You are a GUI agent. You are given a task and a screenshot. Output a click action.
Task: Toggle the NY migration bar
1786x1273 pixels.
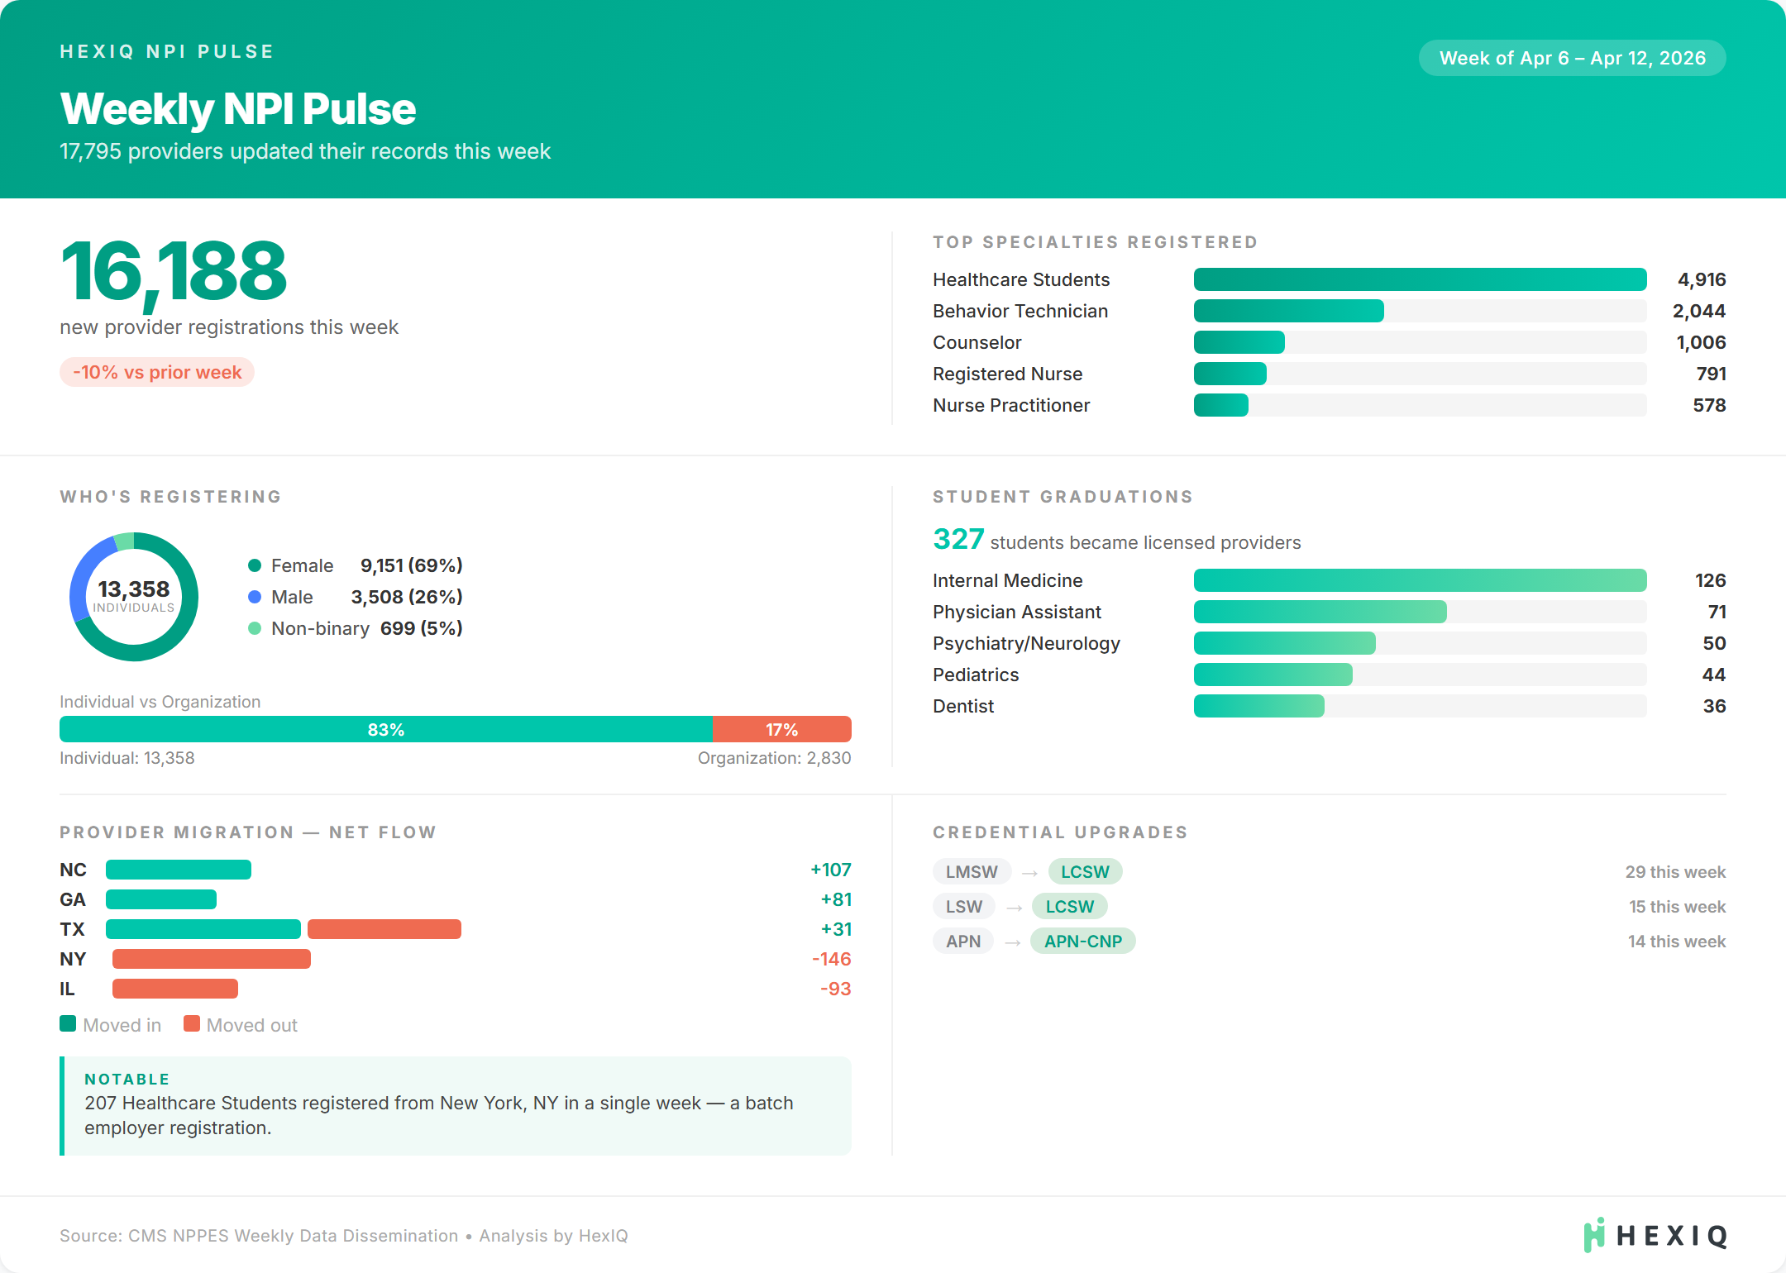coord(211,959)
